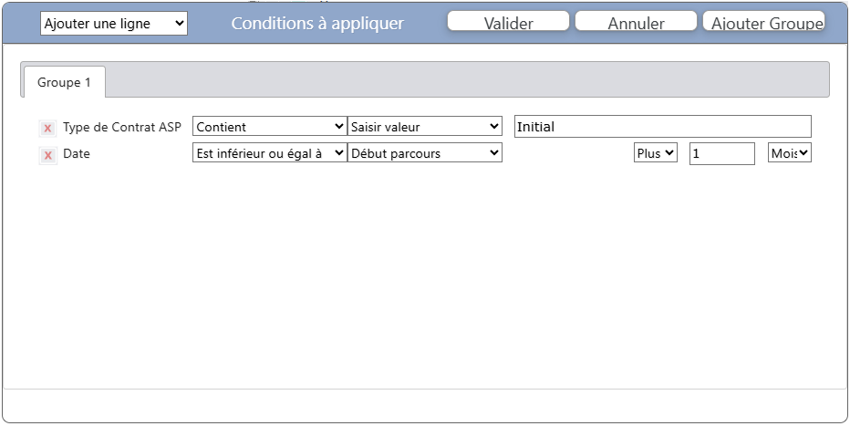Expand the Contient operator dropdown

[270, 127]
